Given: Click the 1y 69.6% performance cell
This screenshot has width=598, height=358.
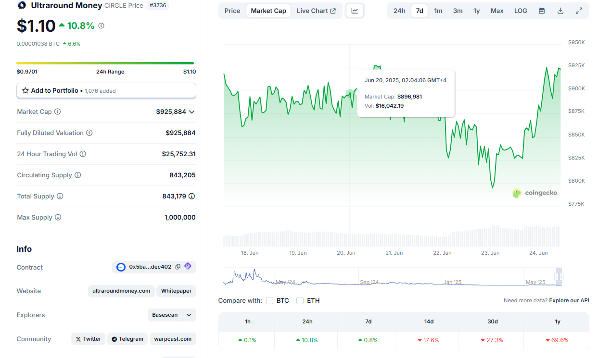Looking at the screenshot, I should point(557,340).
